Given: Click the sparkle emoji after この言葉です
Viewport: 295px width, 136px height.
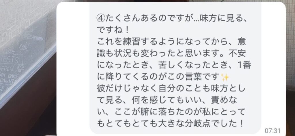Looking at the screenshot, I should (x=225, y=77).
